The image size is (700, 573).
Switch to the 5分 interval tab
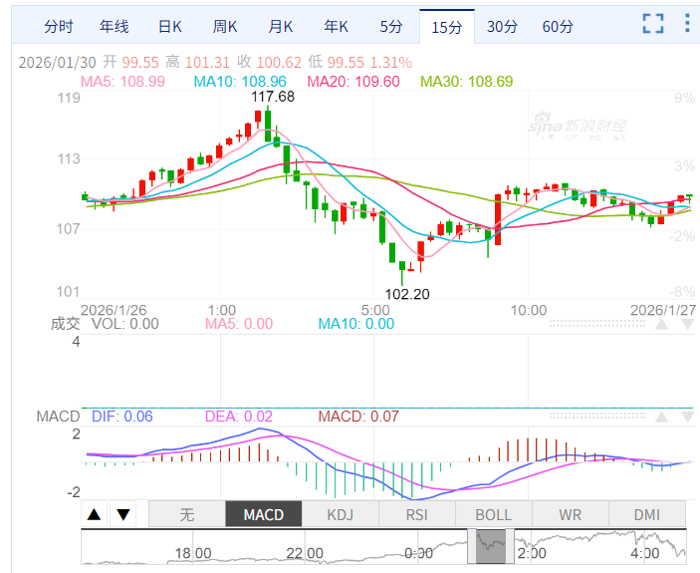point(391,26)
